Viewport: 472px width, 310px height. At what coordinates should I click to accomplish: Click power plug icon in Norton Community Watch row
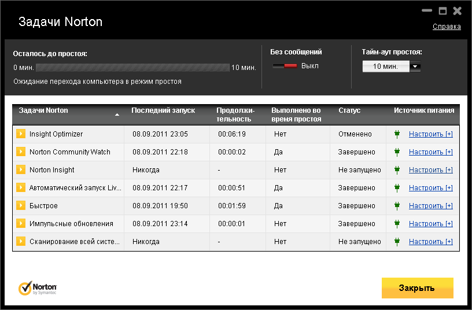click(x=397, y=152)
